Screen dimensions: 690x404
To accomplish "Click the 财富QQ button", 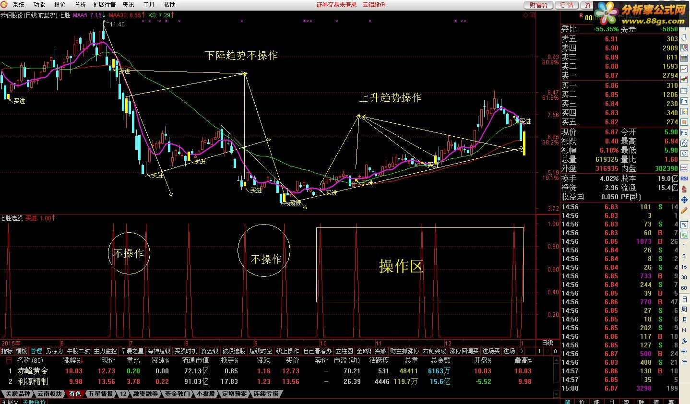I will click(538, 5).
